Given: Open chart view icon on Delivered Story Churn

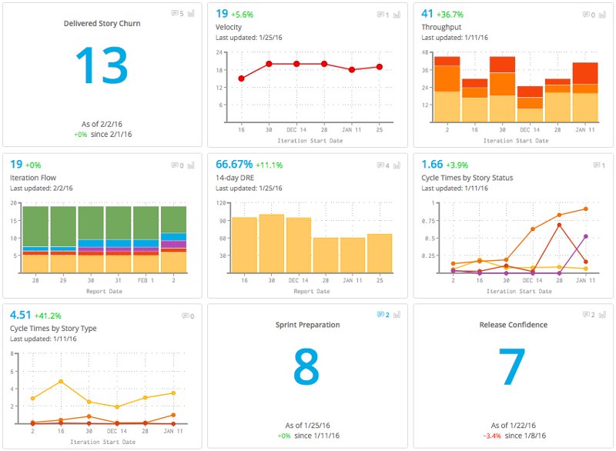Looking at the screenshot, I should point(191,13).
